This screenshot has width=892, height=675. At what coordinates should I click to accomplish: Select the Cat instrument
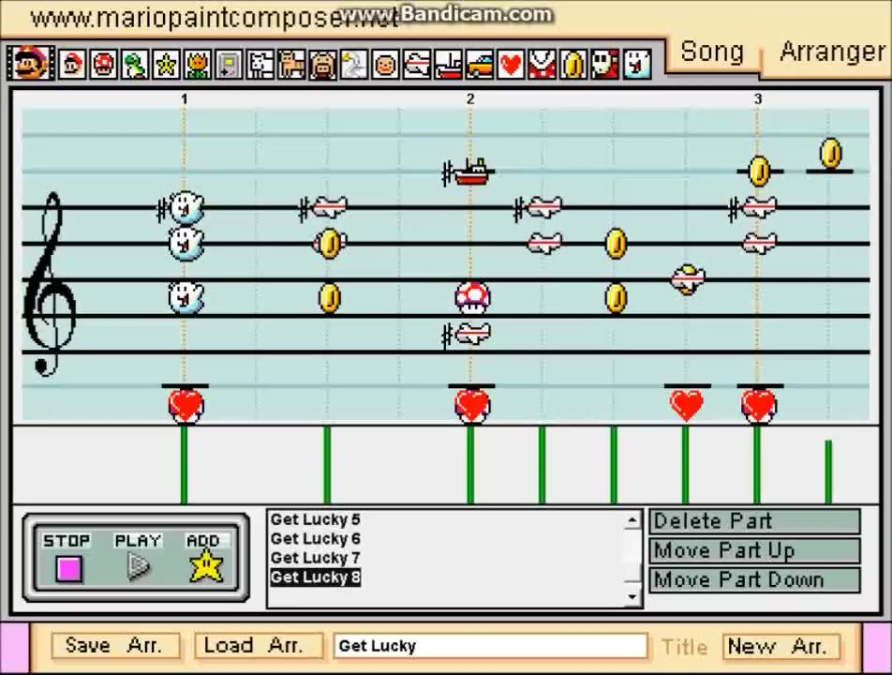pos(291,64)
